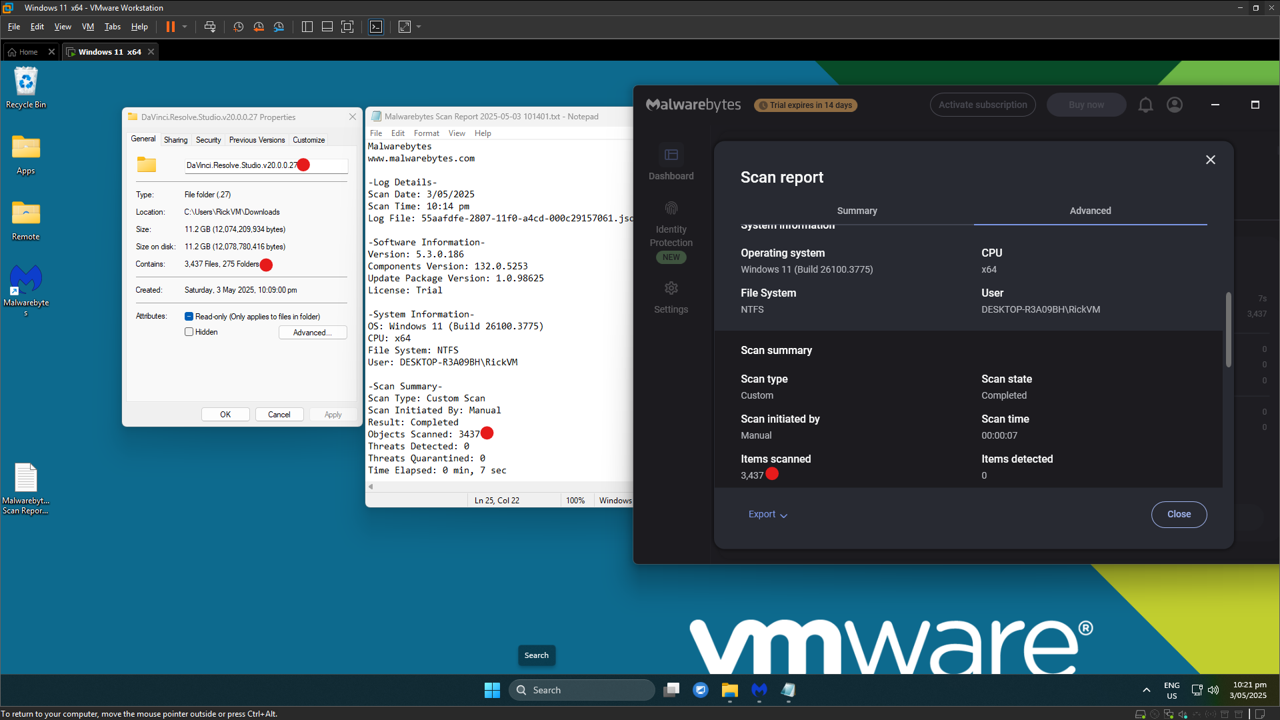Switch to the Security tab in Properties

(x=208, y=140)
